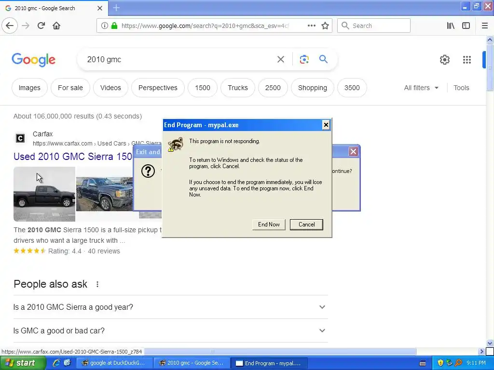Launch Internet Explorer from quick launch
The width and height of the screenshot is (494, 370).
(56, 363)
